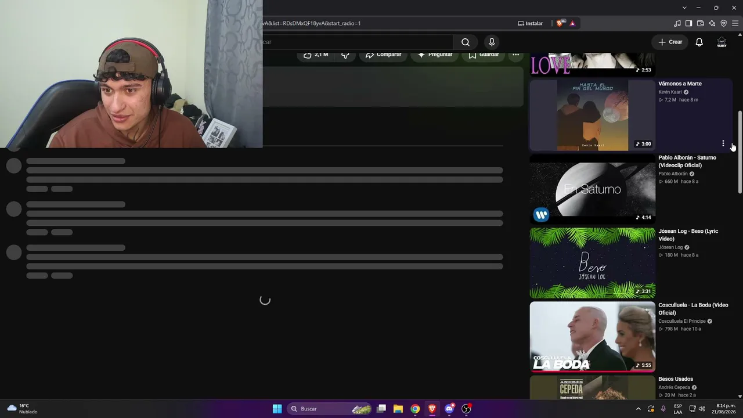Play the Pablo Alborán Saturno thumbnail
Image resolution: width=743 pixels, height=418 pixels.
pyautogui.click(x=592, y=189)
